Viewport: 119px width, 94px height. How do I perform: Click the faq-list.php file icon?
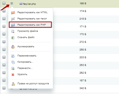[21, 3]
